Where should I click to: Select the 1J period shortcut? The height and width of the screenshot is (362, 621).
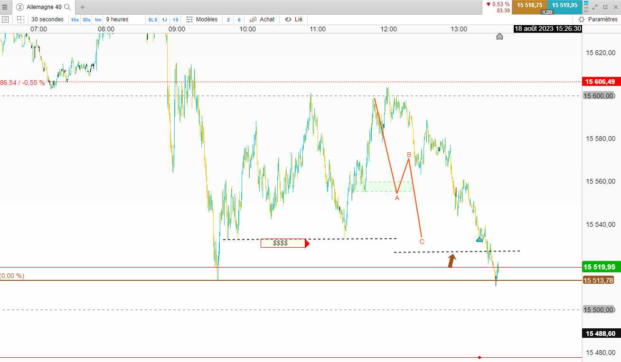click(164, 19)
